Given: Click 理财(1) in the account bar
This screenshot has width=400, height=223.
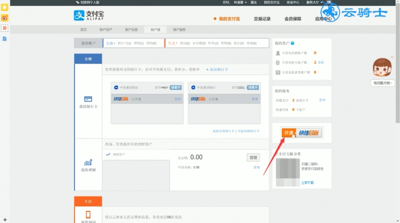Looking at the screenshot, I should [x=138, y=43].
